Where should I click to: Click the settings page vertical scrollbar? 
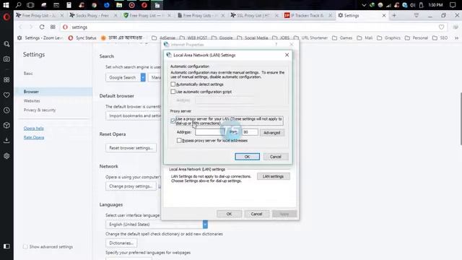pos(461,118)
